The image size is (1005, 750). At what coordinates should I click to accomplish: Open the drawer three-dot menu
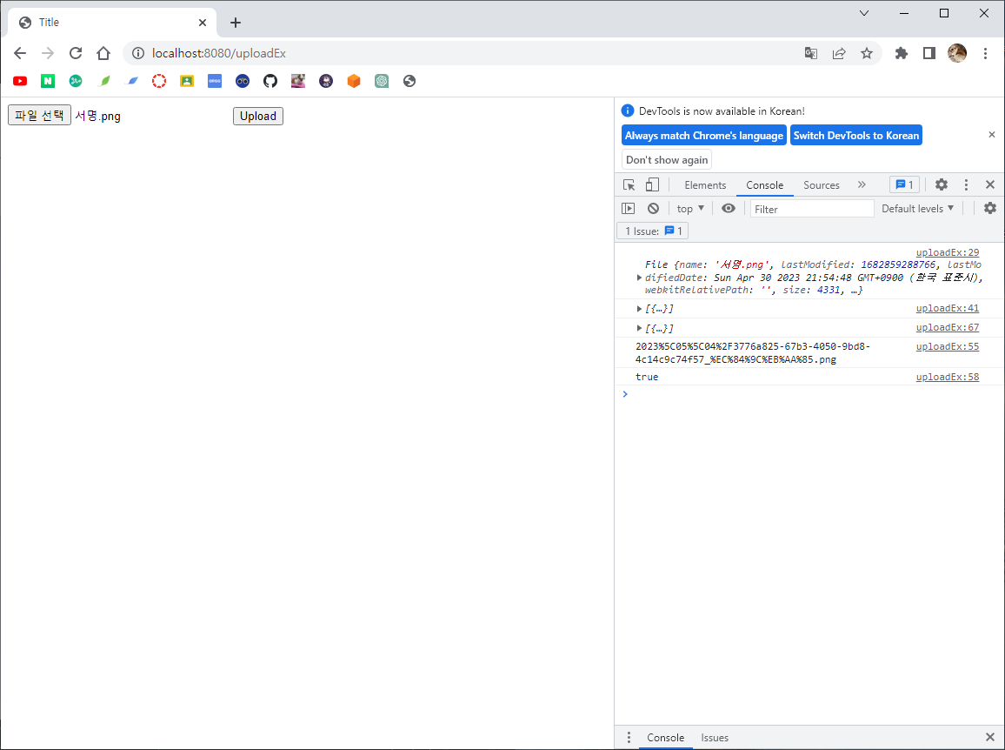pos(629,738)
